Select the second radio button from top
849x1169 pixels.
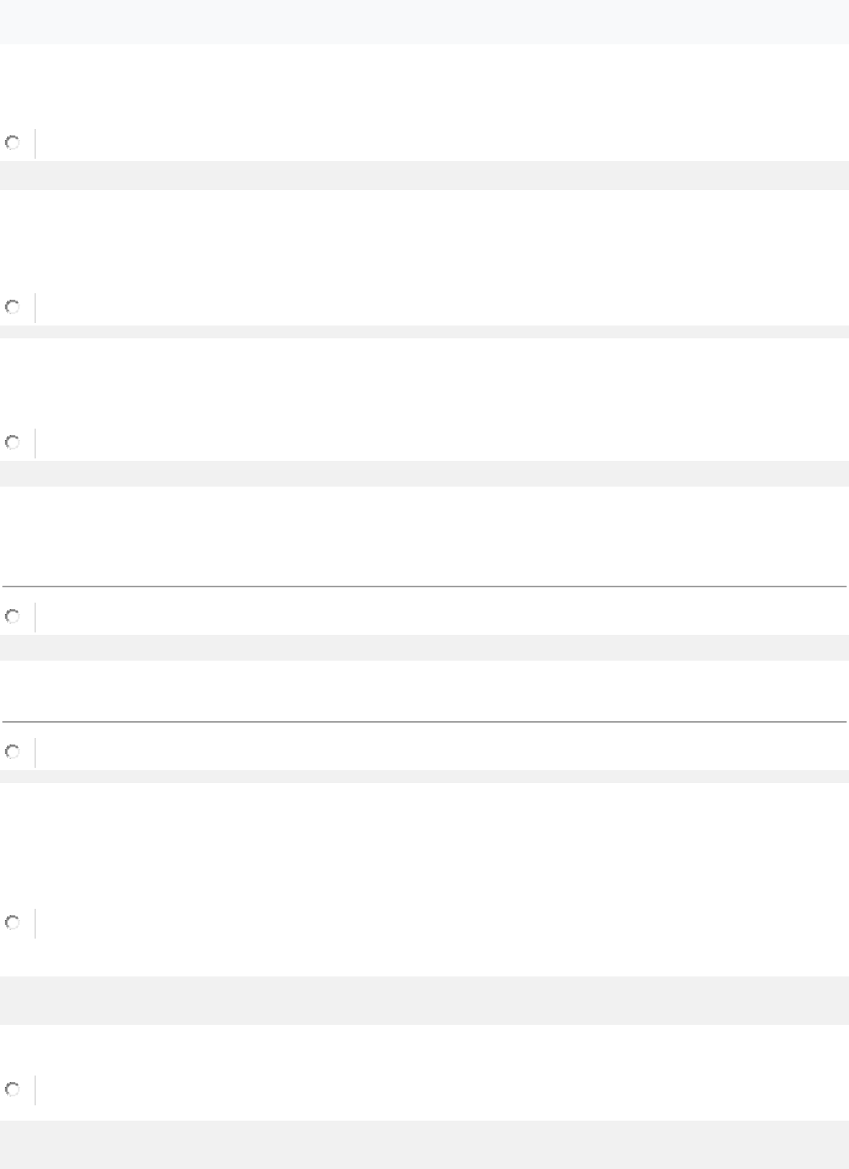[12, 307]
